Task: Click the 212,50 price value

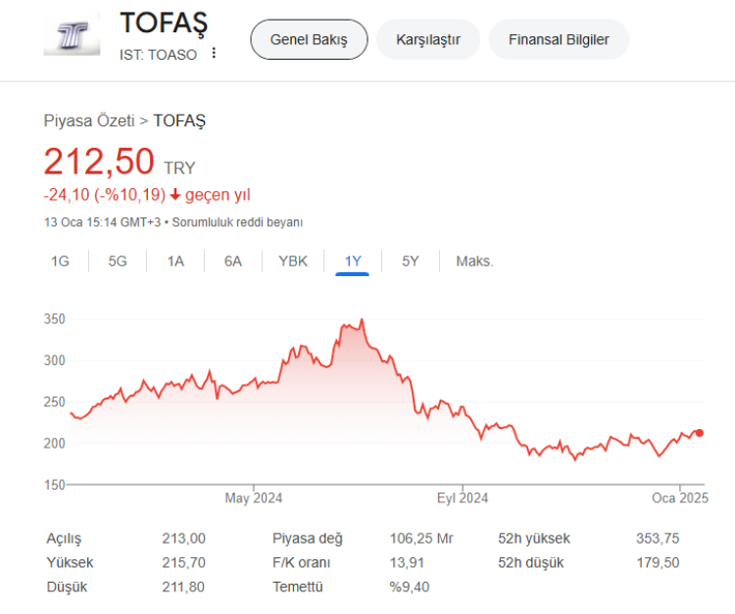Action: (99, 162)
